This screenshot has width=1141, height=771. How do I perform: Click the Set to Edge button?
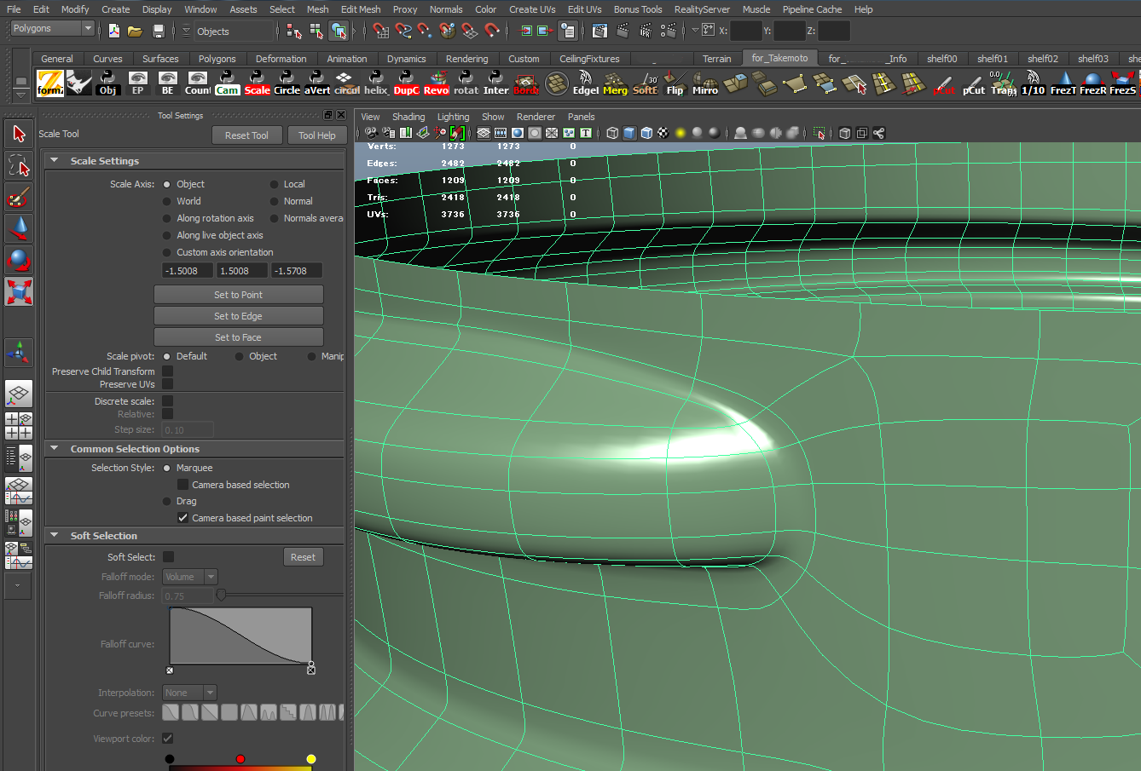pyautogui.click(x=238, y=316)
